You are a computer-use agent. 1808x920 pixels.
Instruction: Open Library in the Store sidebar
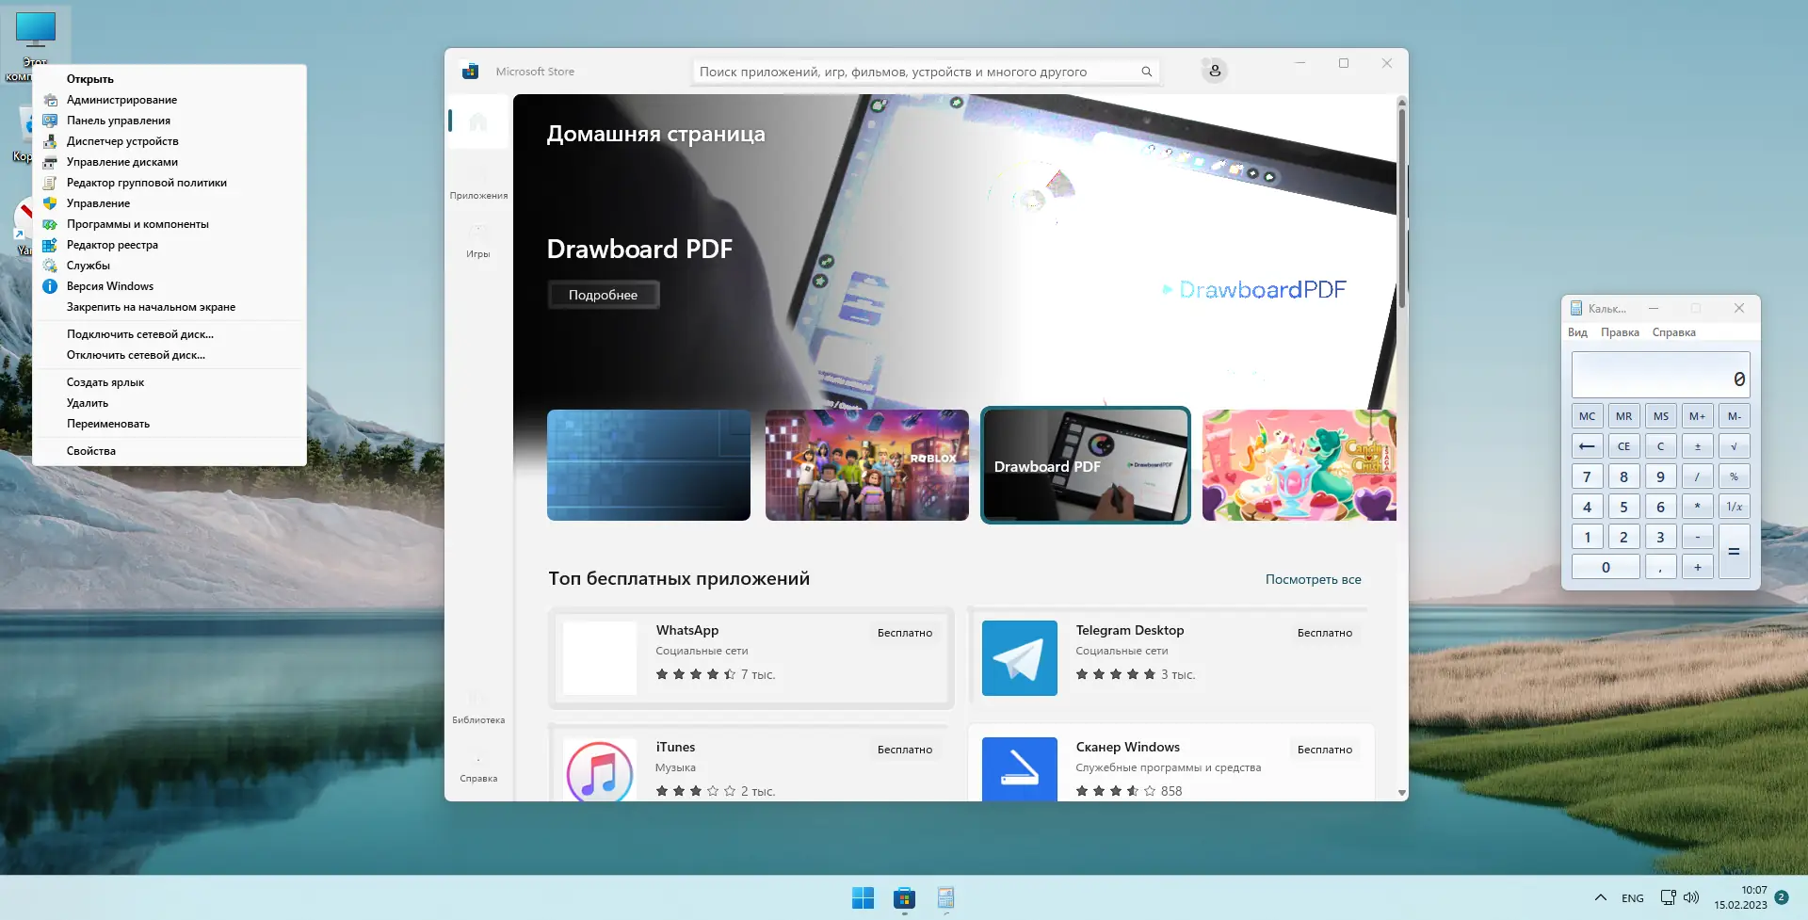coord(478,706)
